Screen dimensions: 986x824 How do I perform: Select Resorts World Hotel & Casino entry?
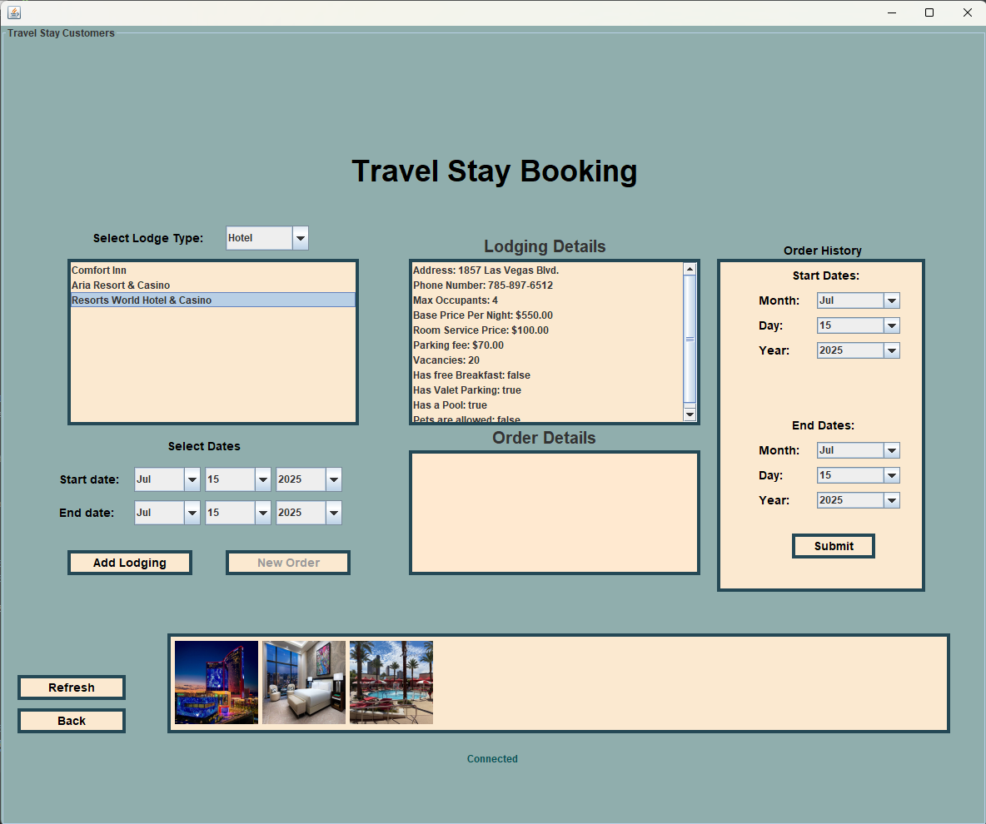[142, 300]
